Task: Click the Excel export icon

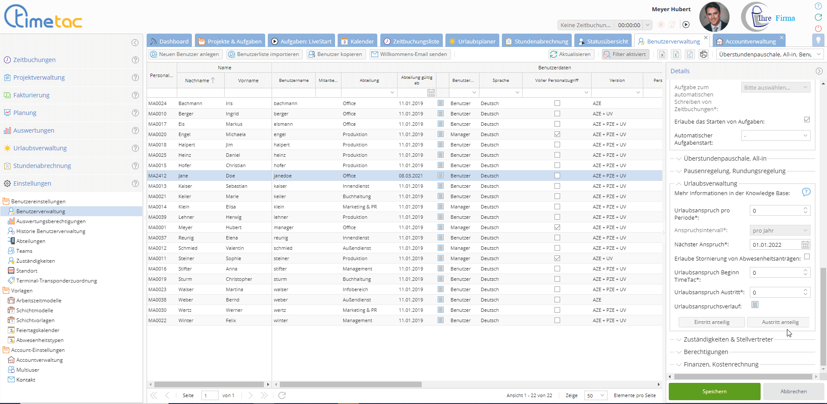Action: [x=663, y=54]
